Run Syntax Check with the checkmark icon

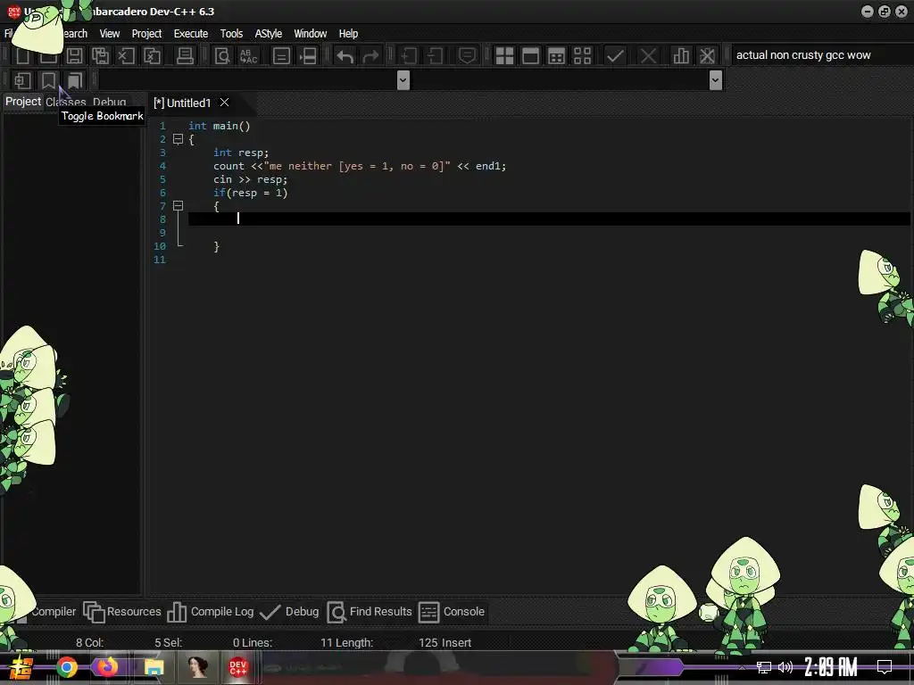coord(615,56)
